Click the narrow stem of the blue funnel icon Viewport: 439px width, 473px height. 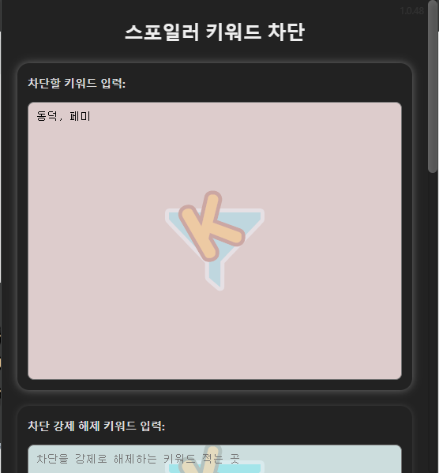tap(215, 275)
